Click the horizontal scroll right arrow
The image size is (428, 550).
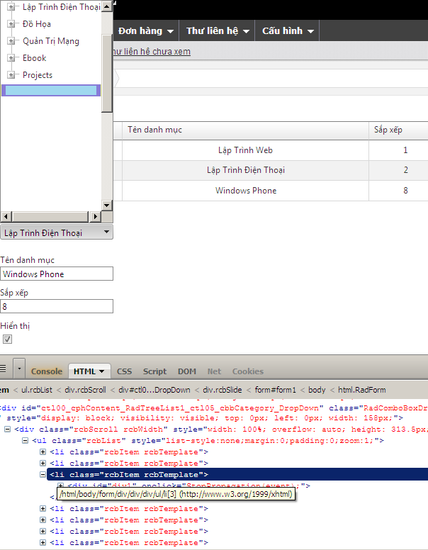click(x=95, y=216)
